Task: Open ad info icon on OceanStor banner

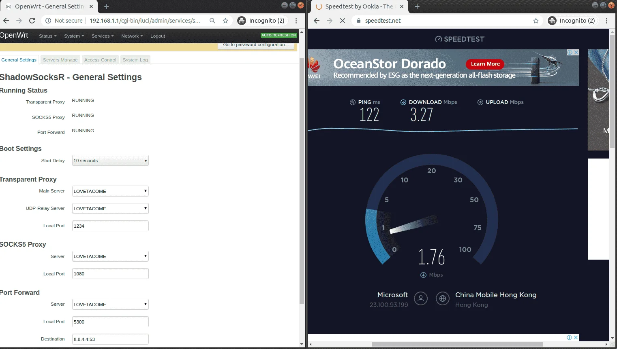Action: (570, 53)
